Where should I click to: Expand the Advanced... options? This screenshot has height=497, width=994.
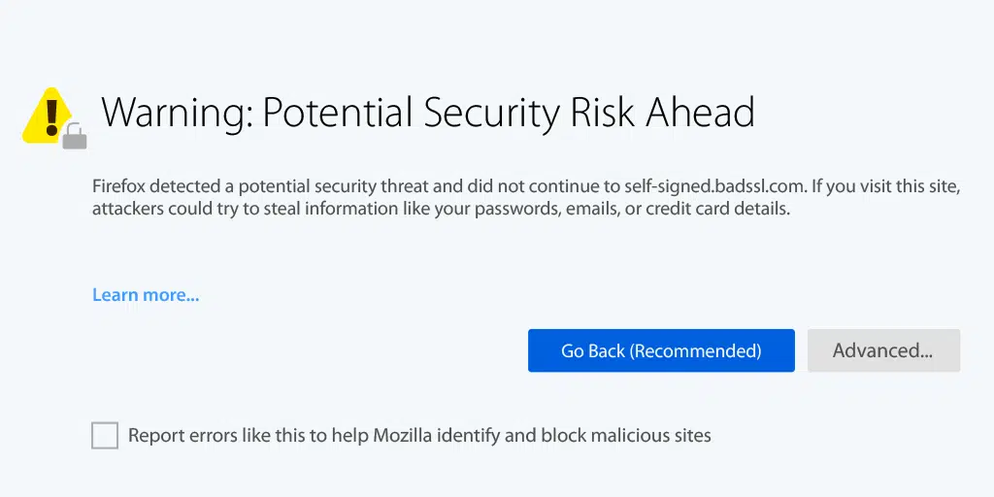(883, 350)
